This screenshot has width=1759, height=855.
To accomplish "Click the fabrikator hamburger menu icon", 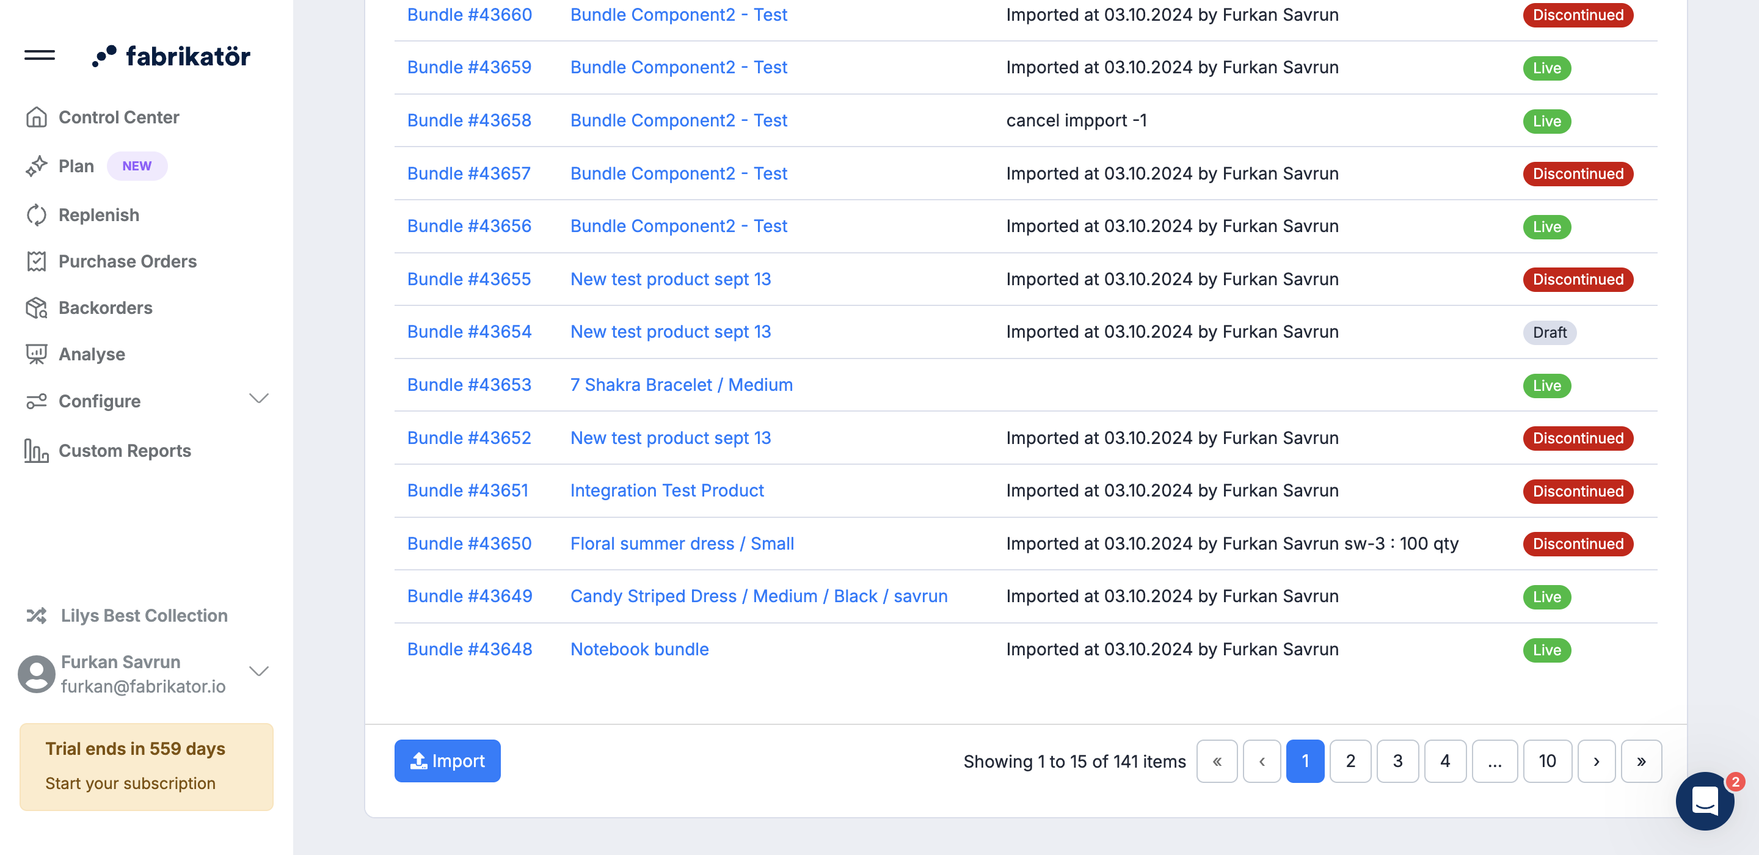I will [x=40, y=54].
